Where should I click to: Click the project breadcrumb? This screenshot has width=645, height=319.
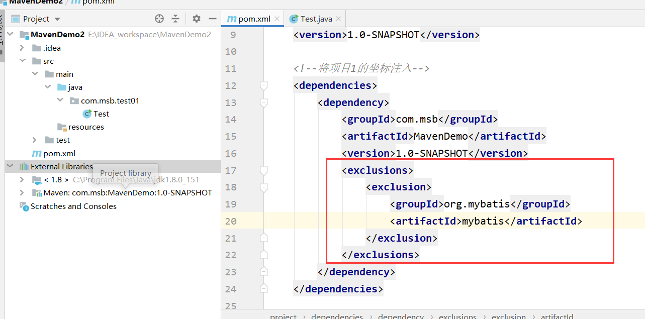click(x=283, y=316)
